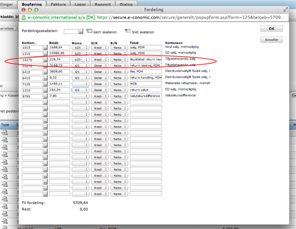Screen dimensions: 296x229
Task: Click the Beløb field showing 3808,80
Action: pos(59,71)
